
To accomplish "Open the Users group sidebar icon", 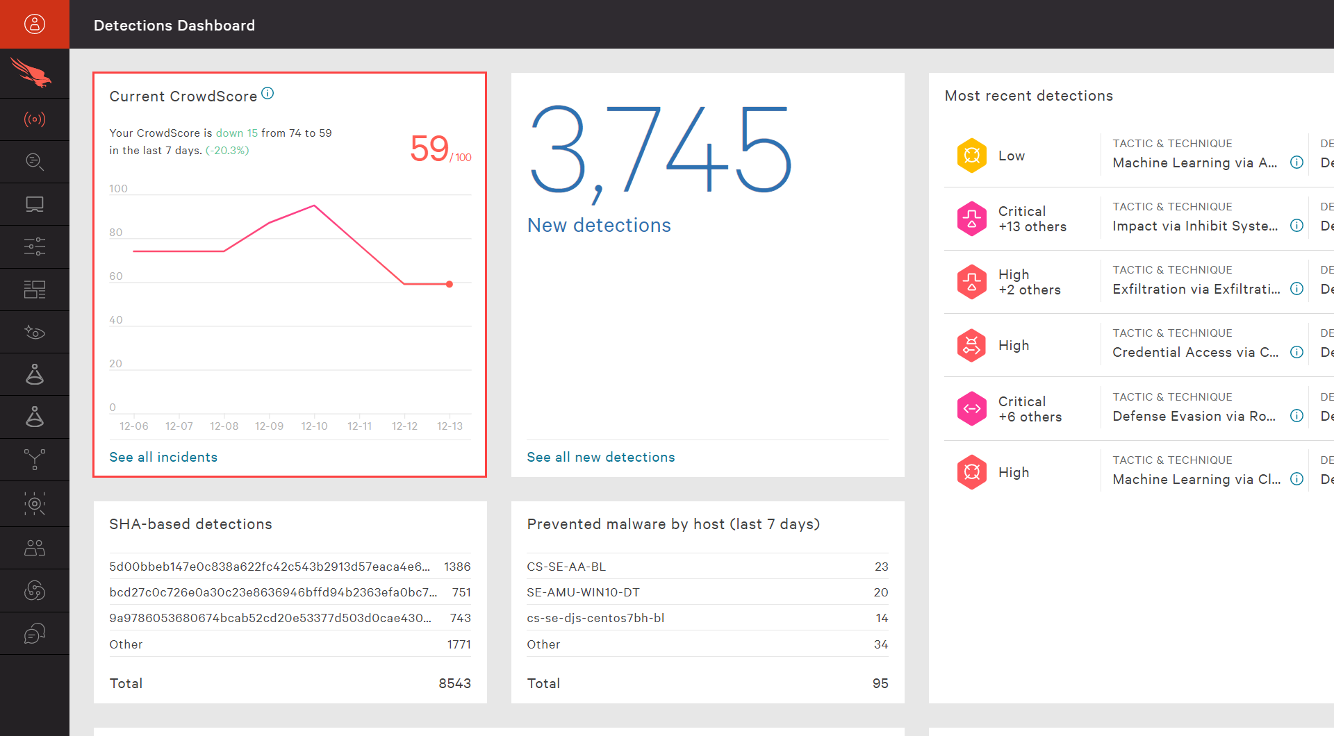I will (35, 548).
